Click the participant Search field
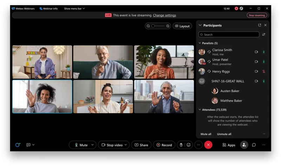This screenshot has width=281, height=166. pyautogui.click(x=229, y=34)
